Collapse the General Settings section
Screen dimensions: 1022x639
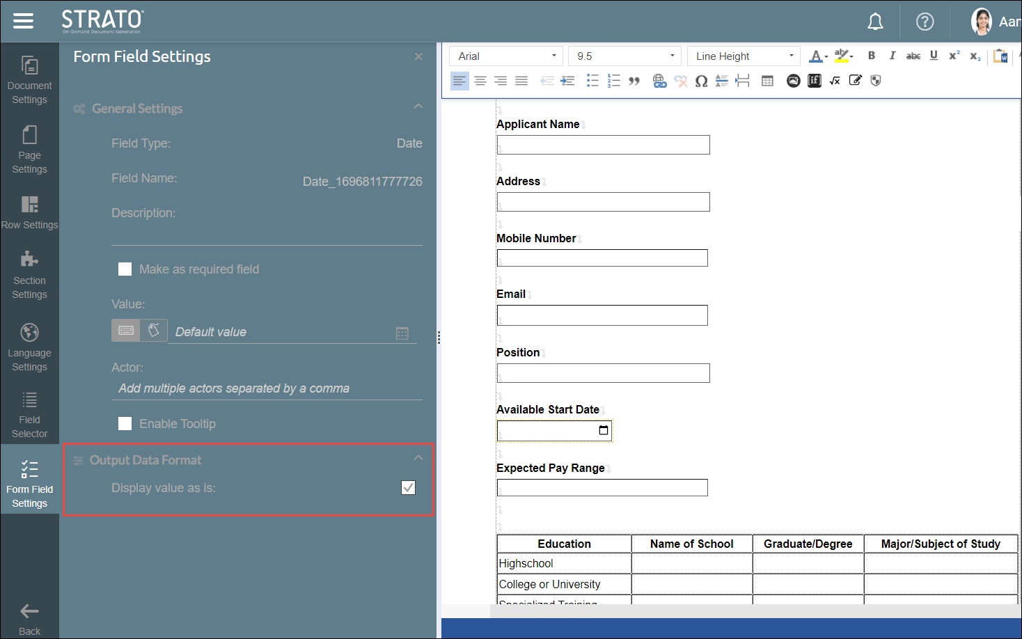(418, 106)
